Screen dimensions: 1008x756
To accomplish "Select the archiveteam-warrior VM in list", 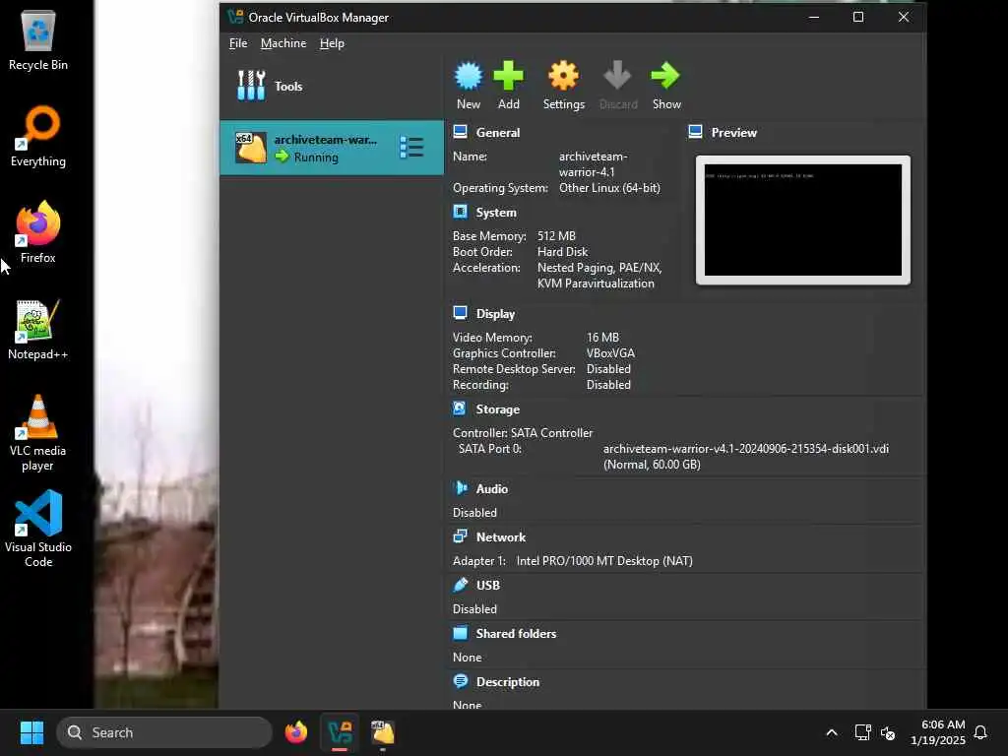I will click(x=332, y=148).
